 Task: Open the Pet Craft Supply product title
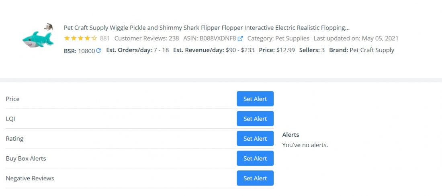pyautogui.click(x=207, y=28)
